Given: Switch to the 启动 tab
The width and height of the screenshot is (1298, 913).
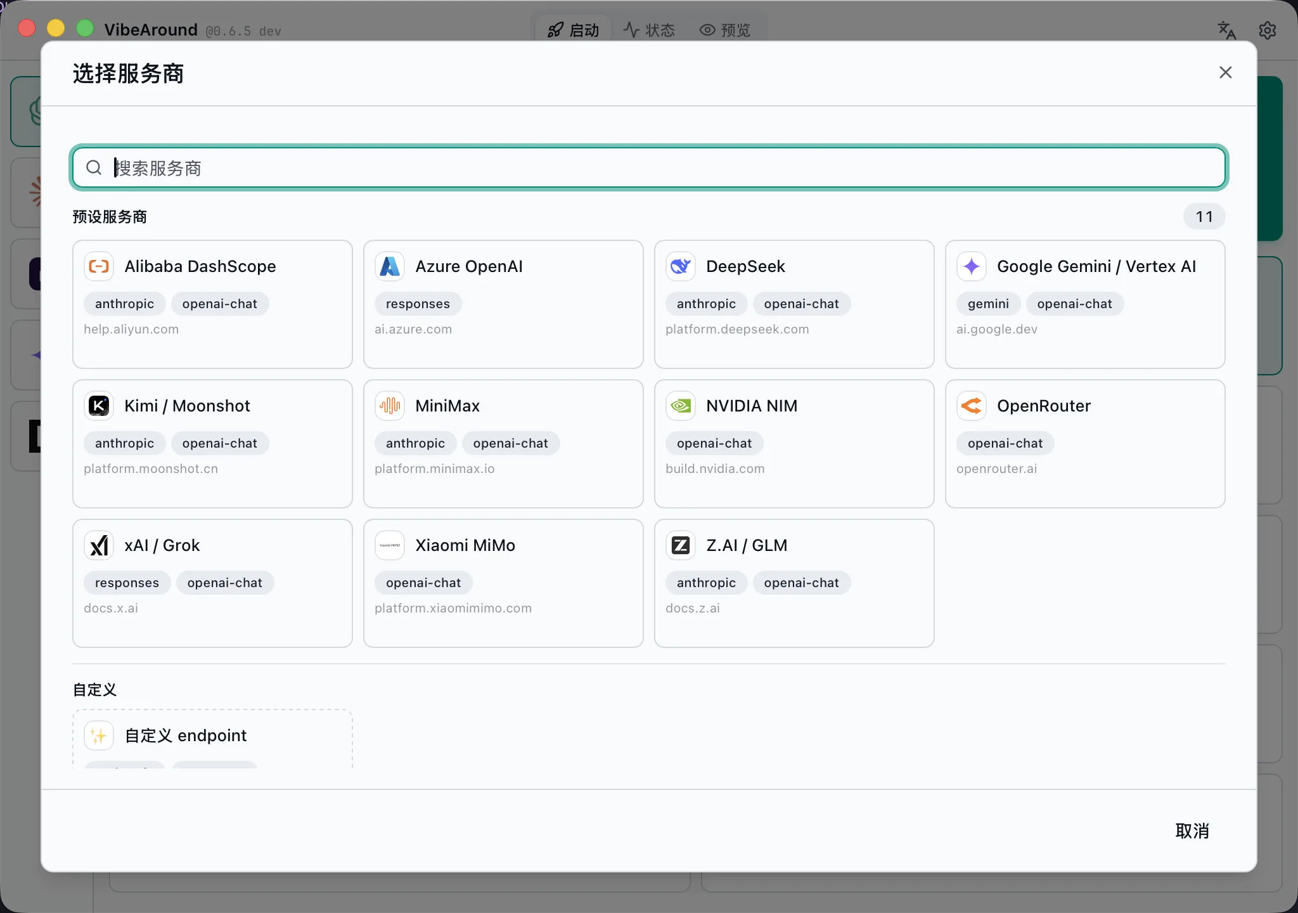Looking at the screenshot, I should coord(574,30).
